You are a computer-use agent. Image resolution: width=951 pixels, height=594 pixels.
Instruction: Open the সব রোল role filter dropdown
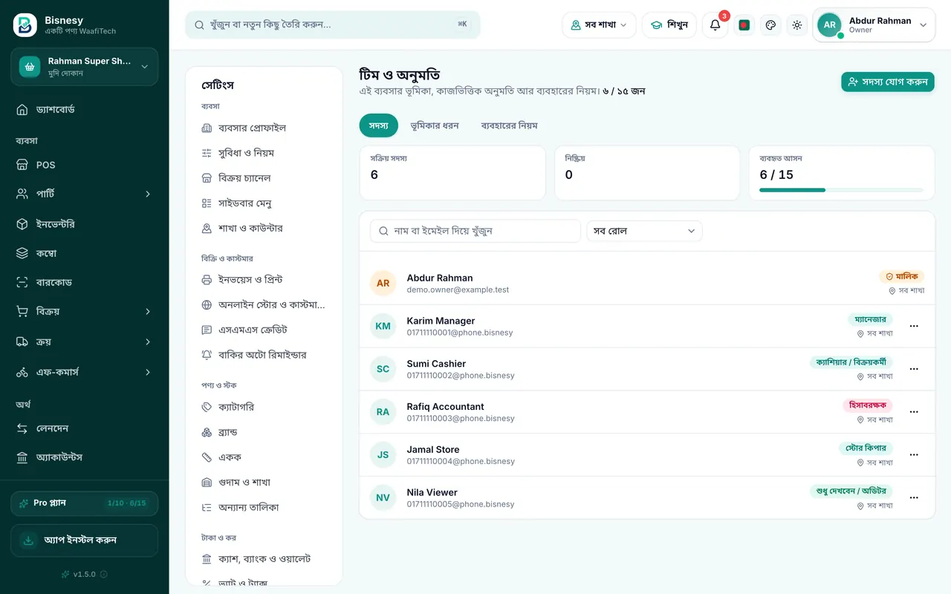click(644, 231)
